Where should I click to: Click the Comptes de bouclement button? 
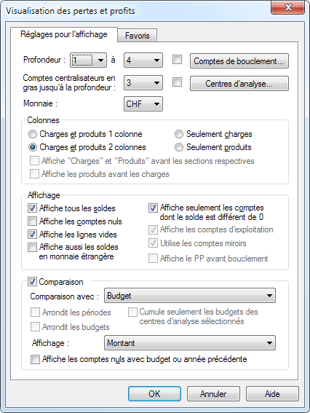(239, 61)
